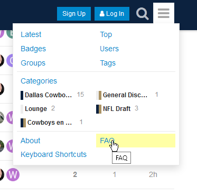Click the Log In button
The width and height of the screenshot is (197, 195).
tap(112, 14)
